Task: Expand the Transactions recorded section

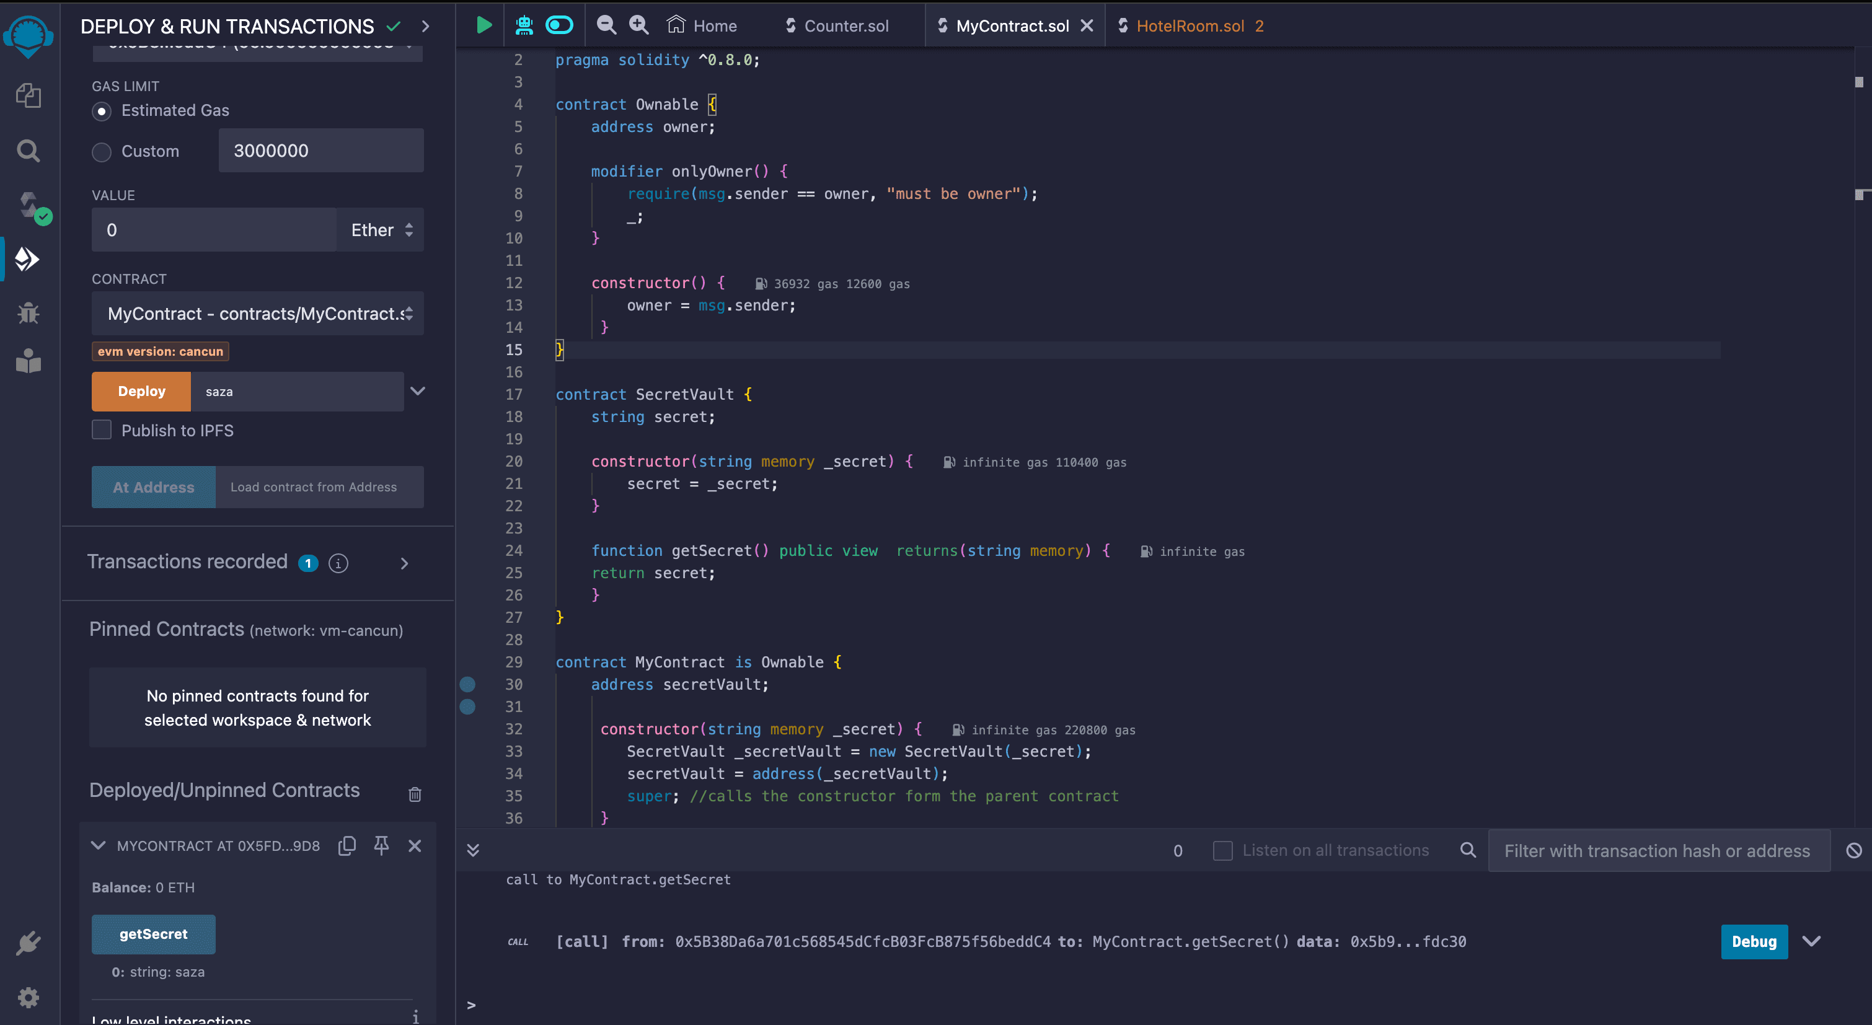Action: point(405,564)
